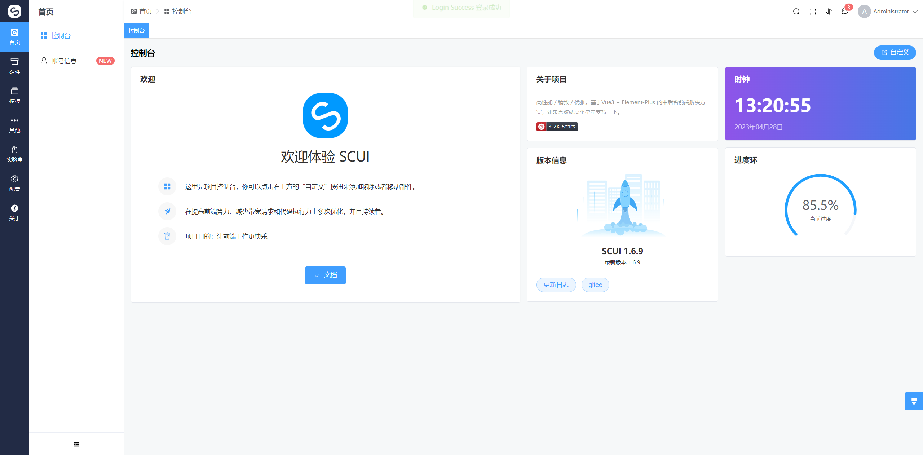Open the 模板 sidebar section
This screenshot has width=923, height=455.
click(x=14, y=96)
